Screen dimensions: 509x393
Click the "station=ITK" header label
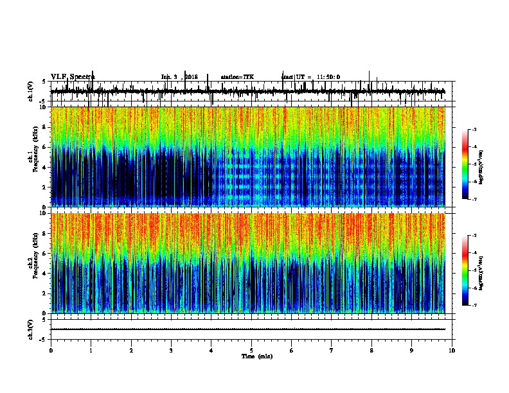[237, 77]
